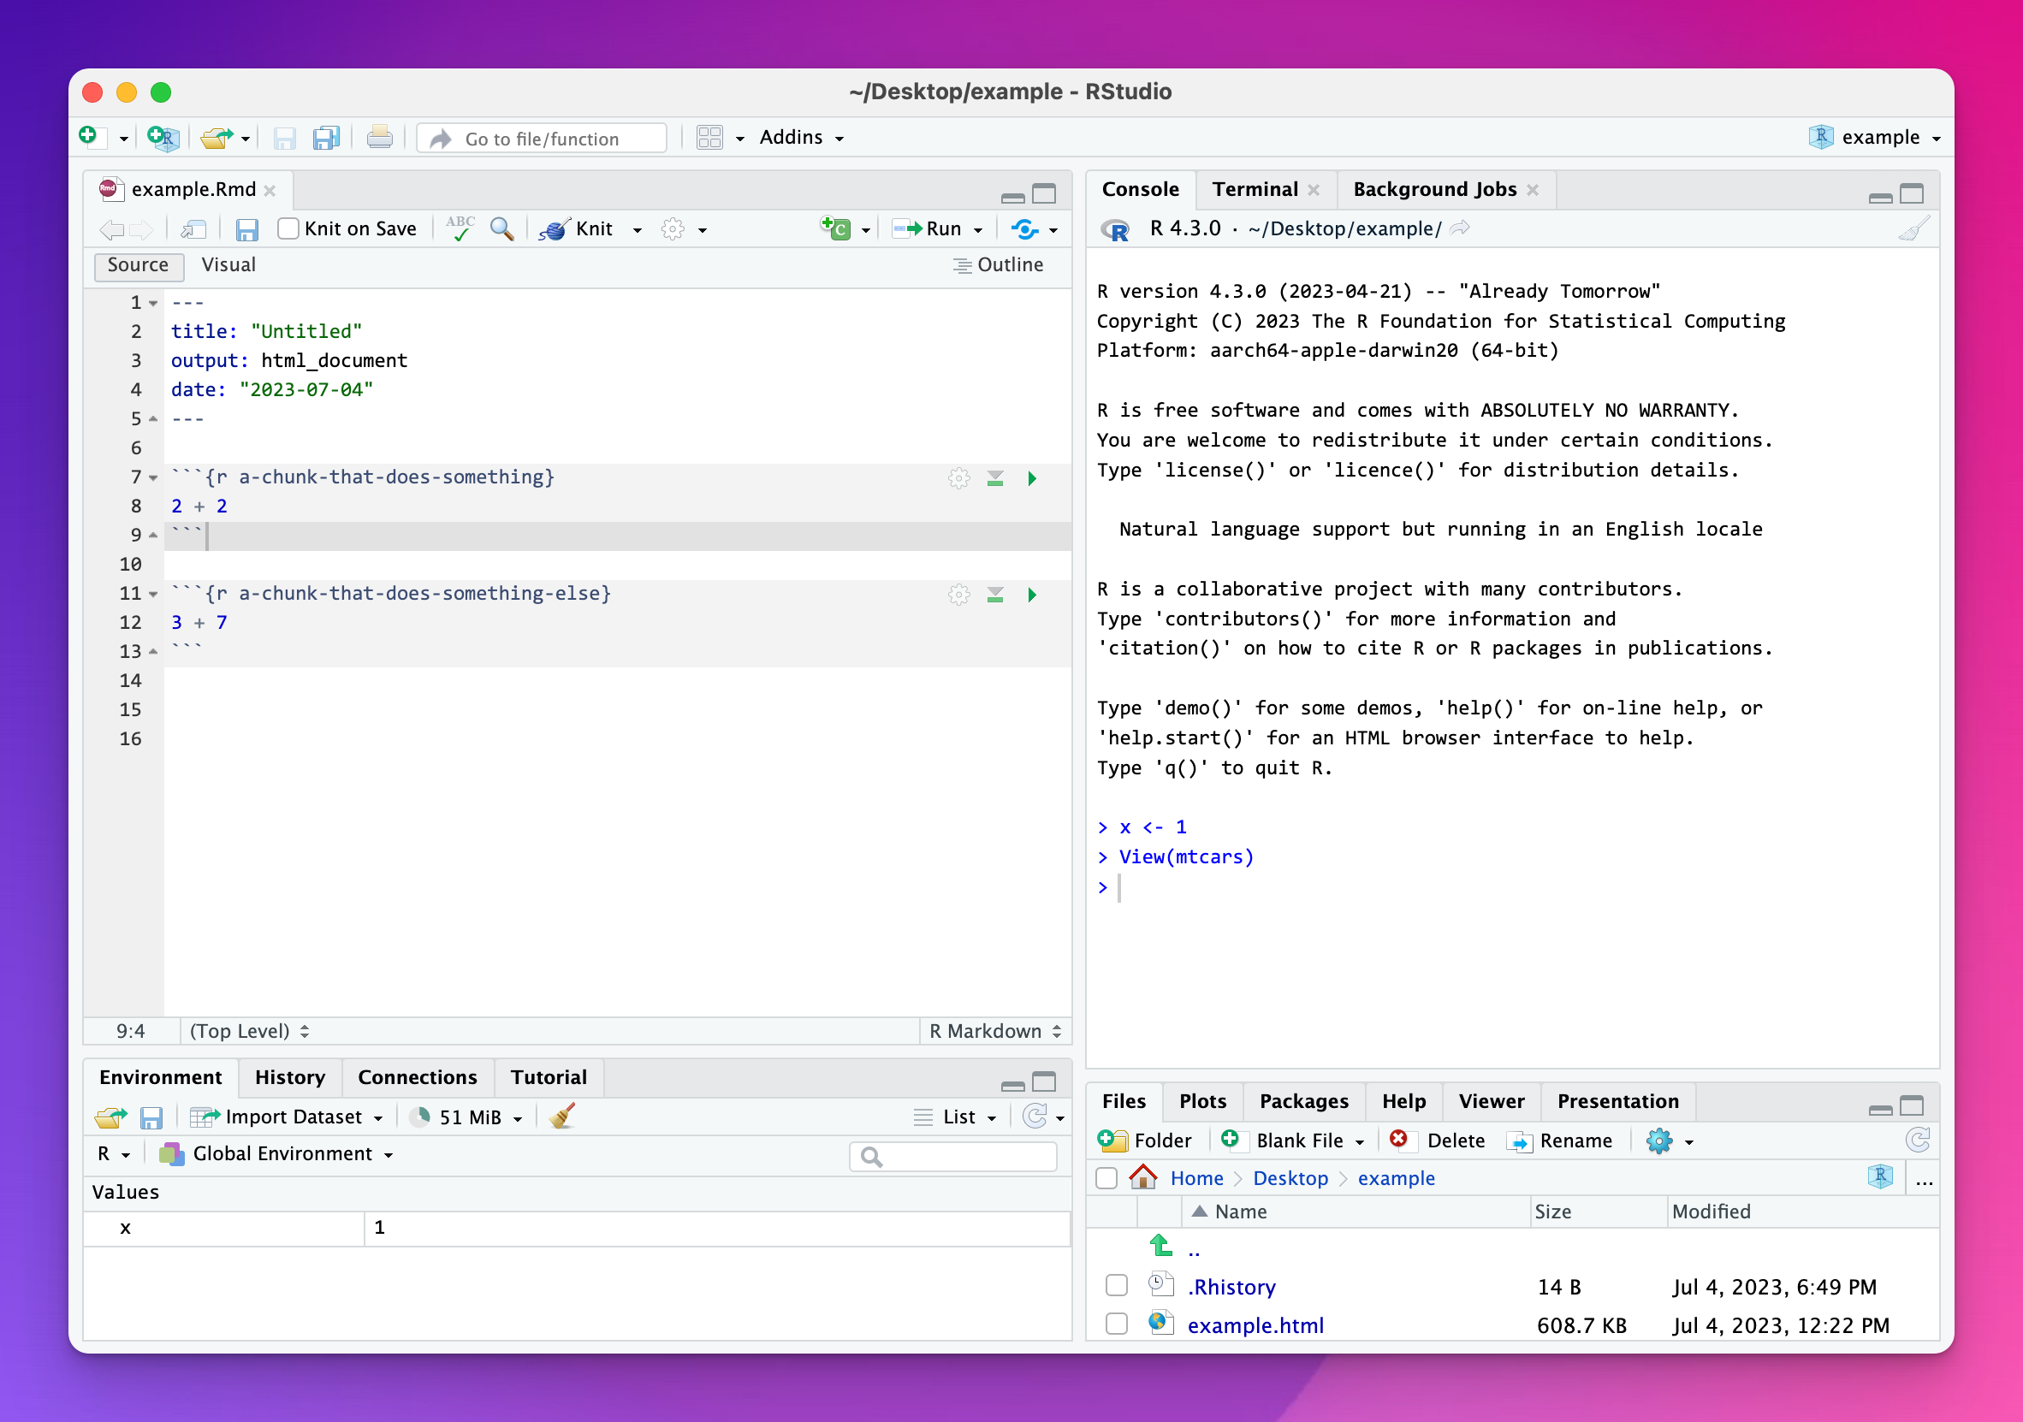Click the spell check ABC icon
Screen dimensions: 2023x1422
(460, 229)
